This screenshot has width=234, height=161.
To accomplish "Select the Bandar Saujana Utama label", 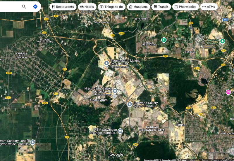I will point(152,129).
